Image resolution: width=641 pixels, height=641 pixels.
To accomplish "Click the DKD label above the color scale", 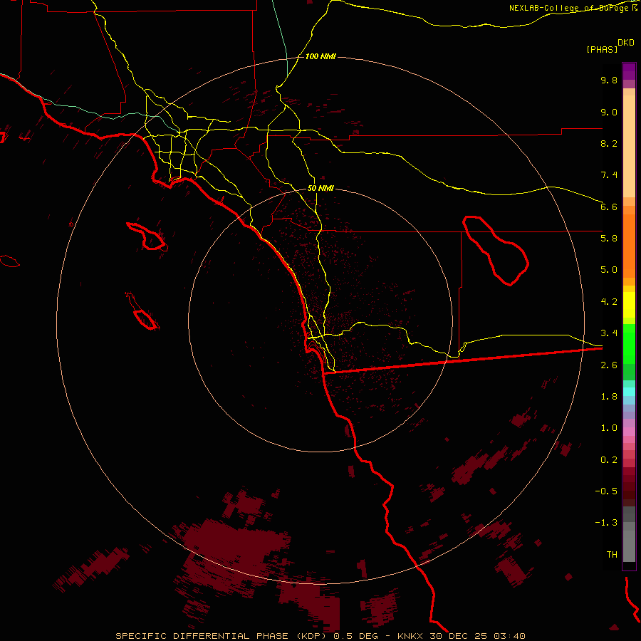I will click(x=625, y=43).
